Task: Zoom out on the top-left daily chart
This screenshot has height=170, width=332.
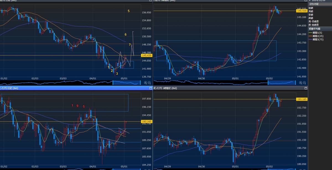Action: pyautogui.click(x=149, y=83)
